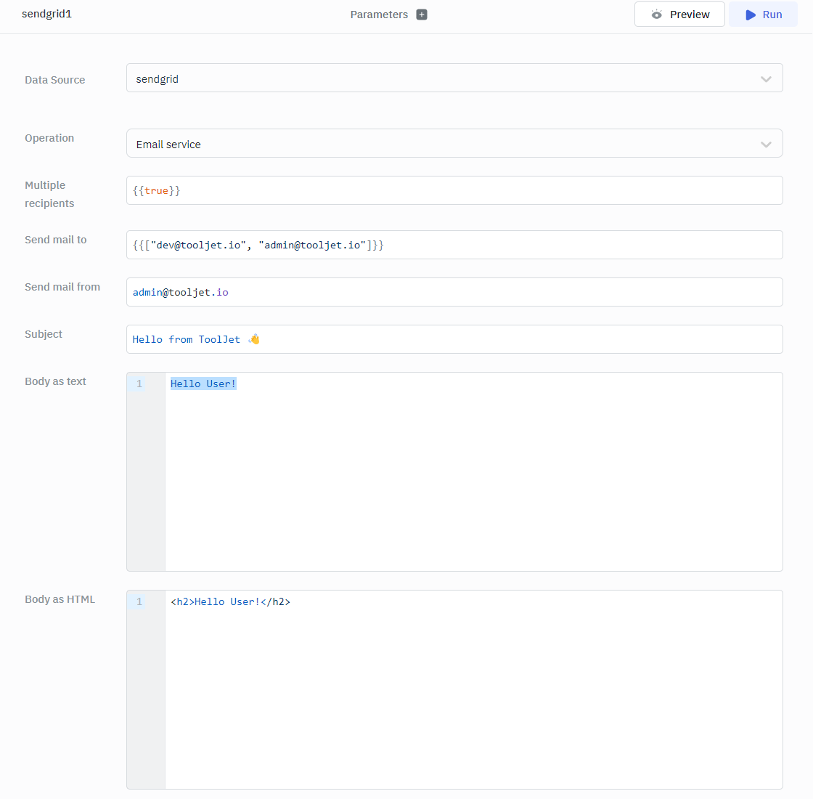
Task: Click the Parameters label in header
Action: pos(379,15)
